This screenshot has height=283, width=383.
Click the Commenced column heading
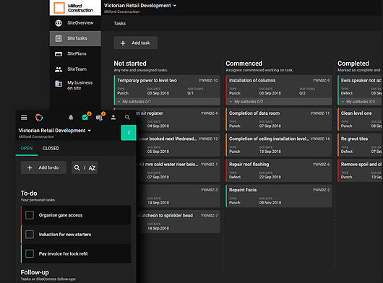coord(244,64)
